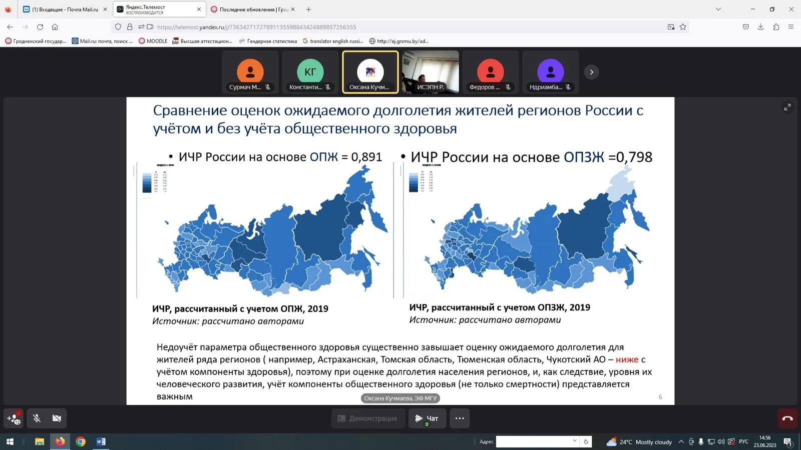The height and width of the screenshot is (450, 801).
Task: Open the participants list icon
Action: tap(14, 418)
